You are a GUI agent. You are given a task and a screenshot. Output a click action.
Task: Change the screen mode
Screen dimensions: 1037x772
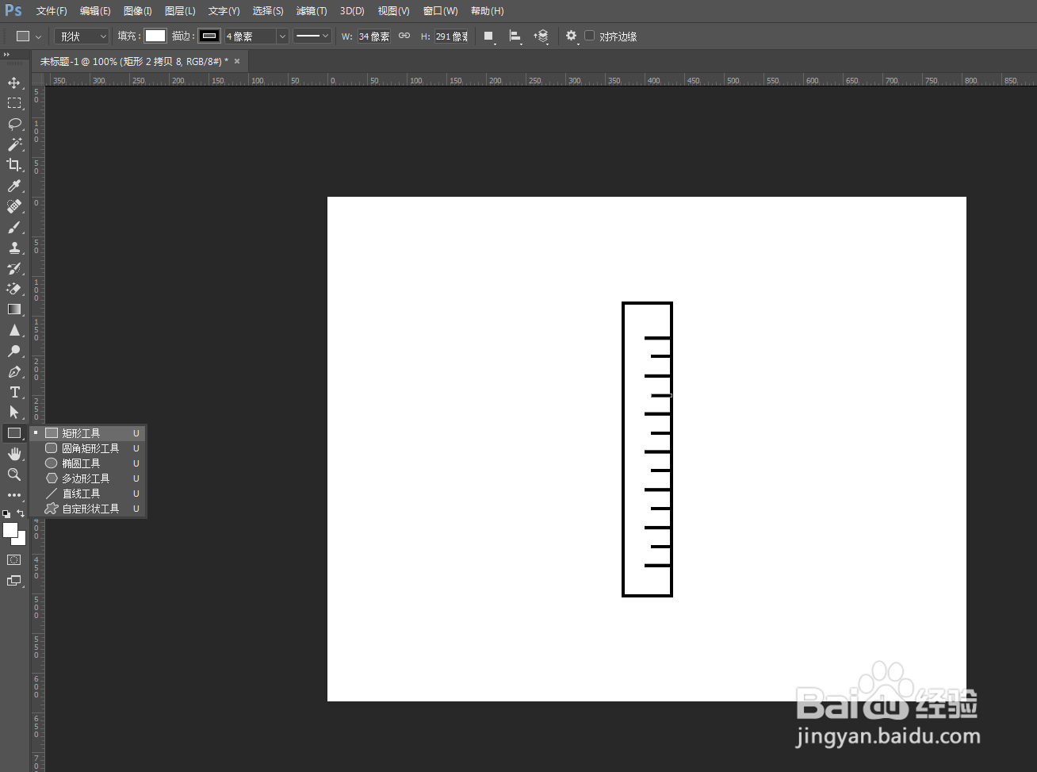point(14,581)
